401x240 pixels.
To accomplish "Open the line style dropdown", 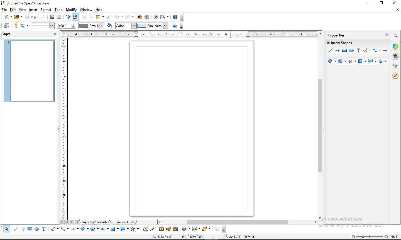I will [52, 26].
